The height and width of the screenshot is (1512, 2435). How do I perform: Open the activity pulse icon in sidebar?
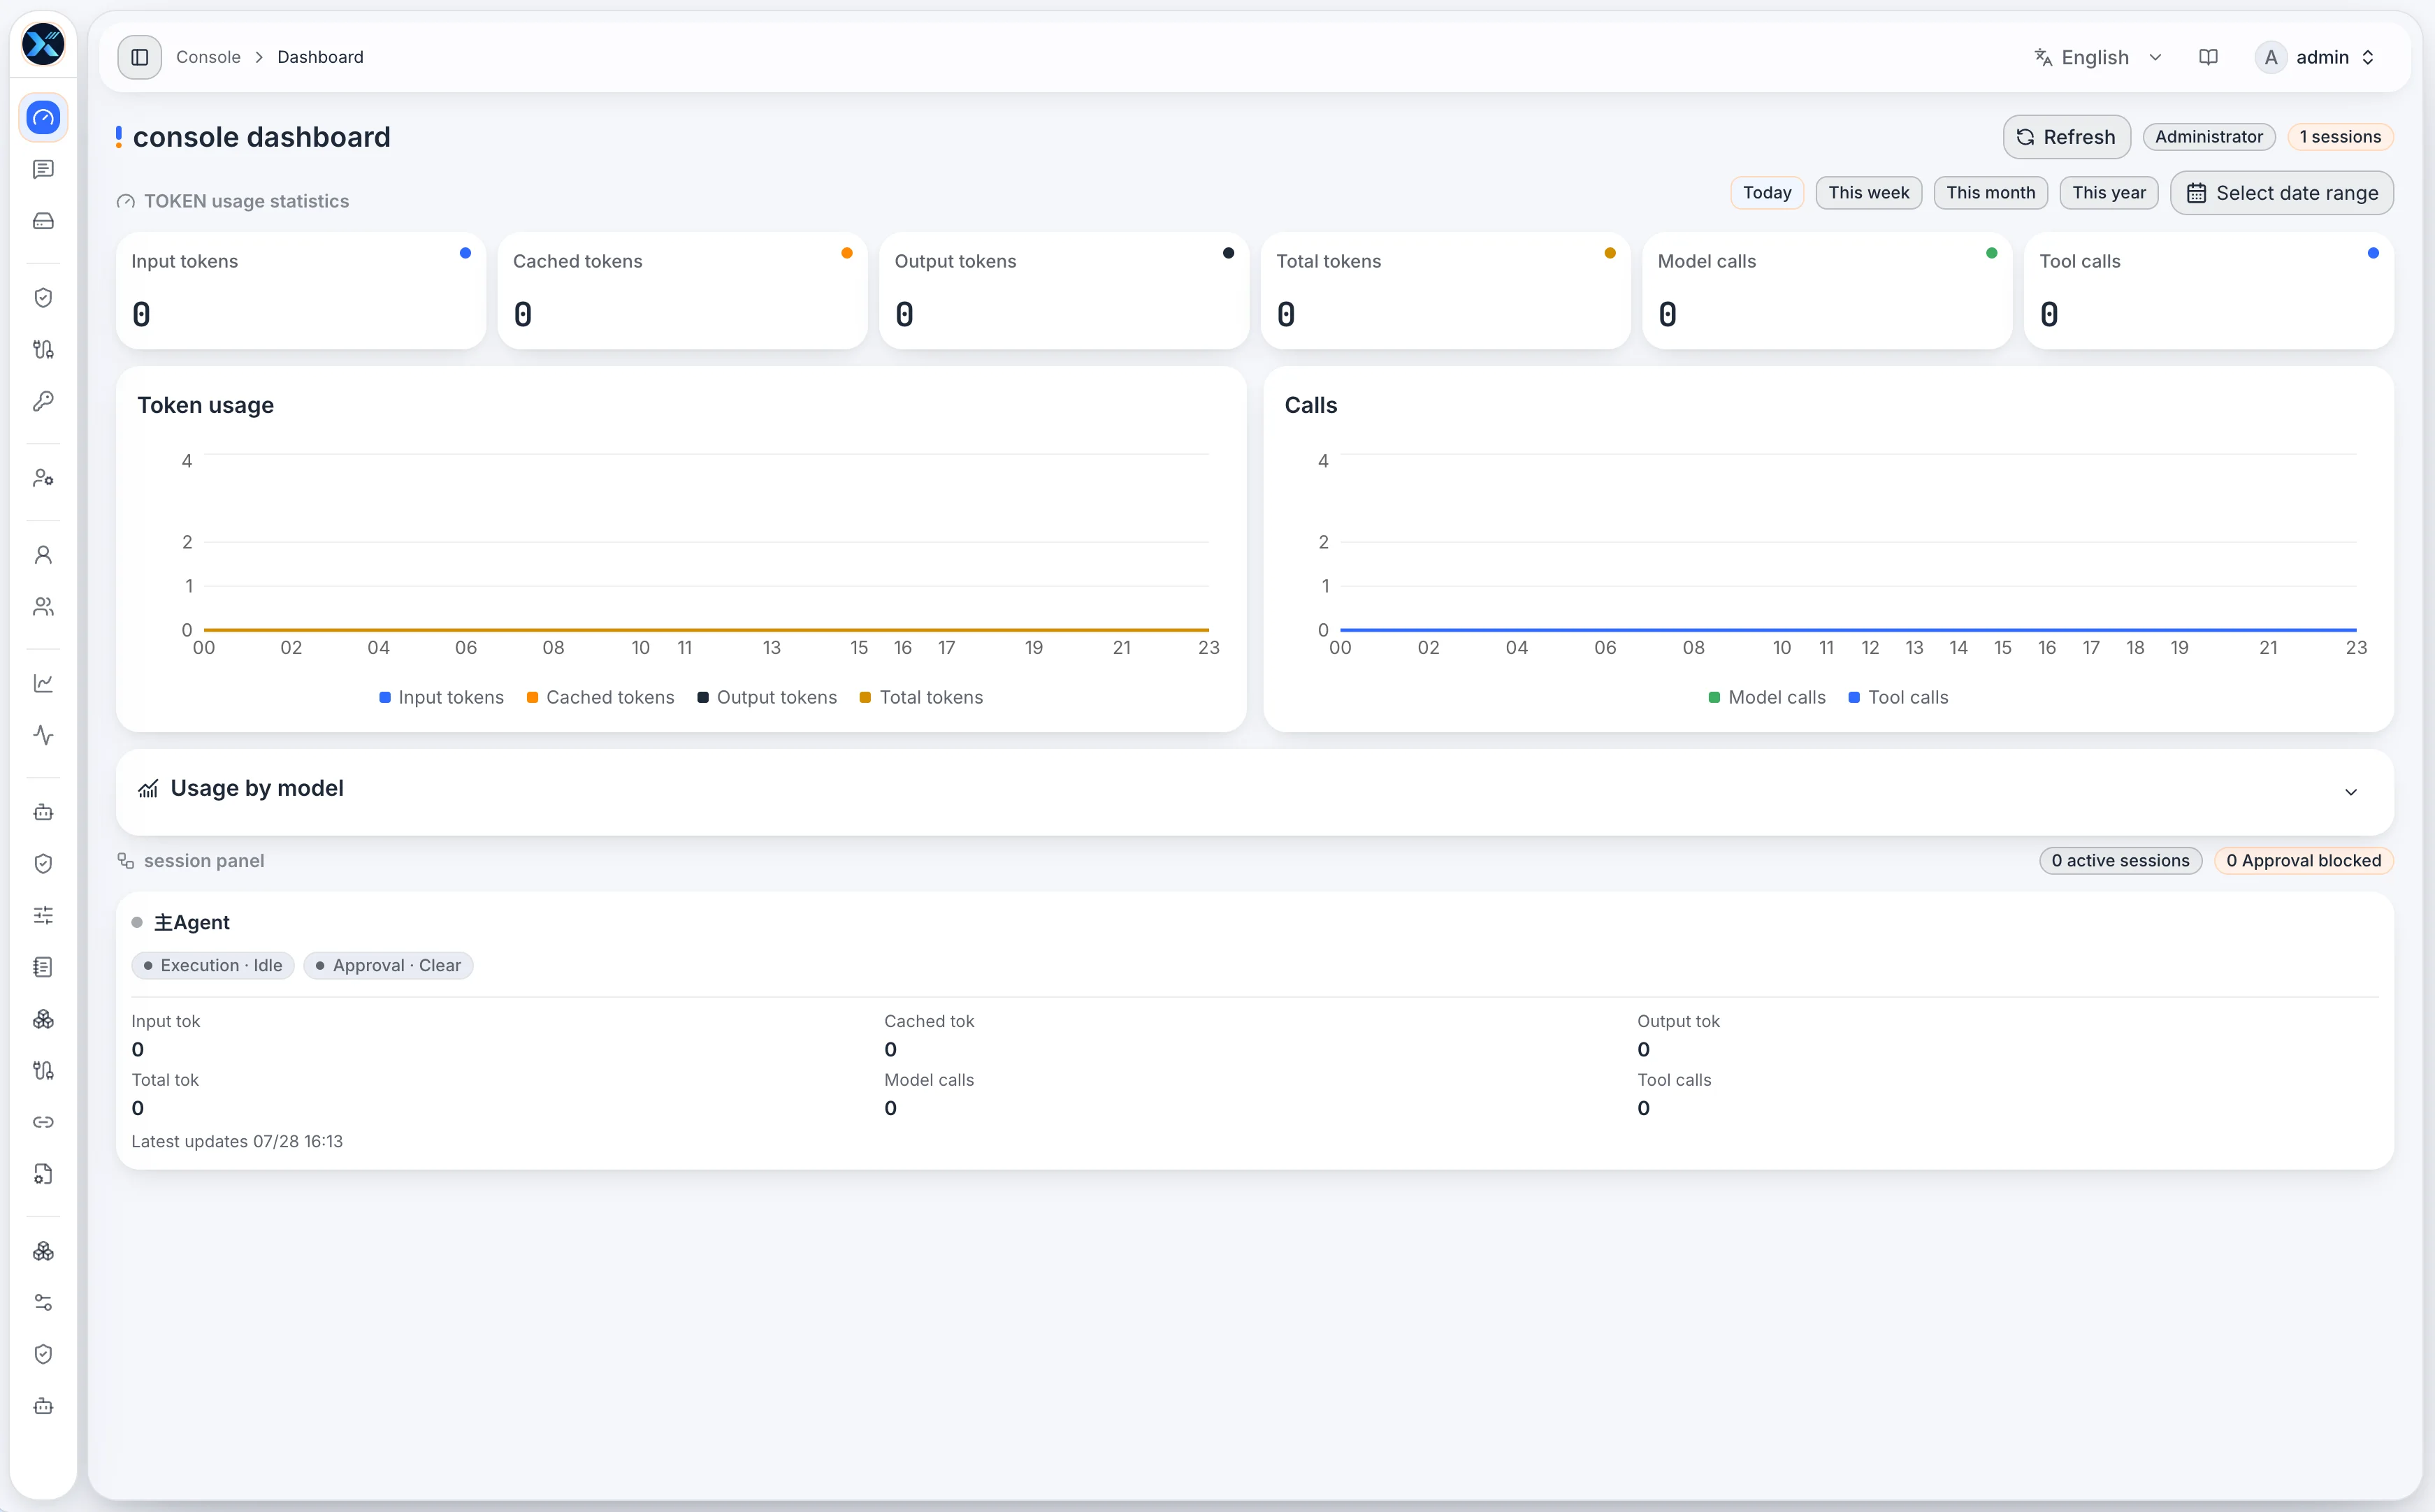click(x=43, y=735)
